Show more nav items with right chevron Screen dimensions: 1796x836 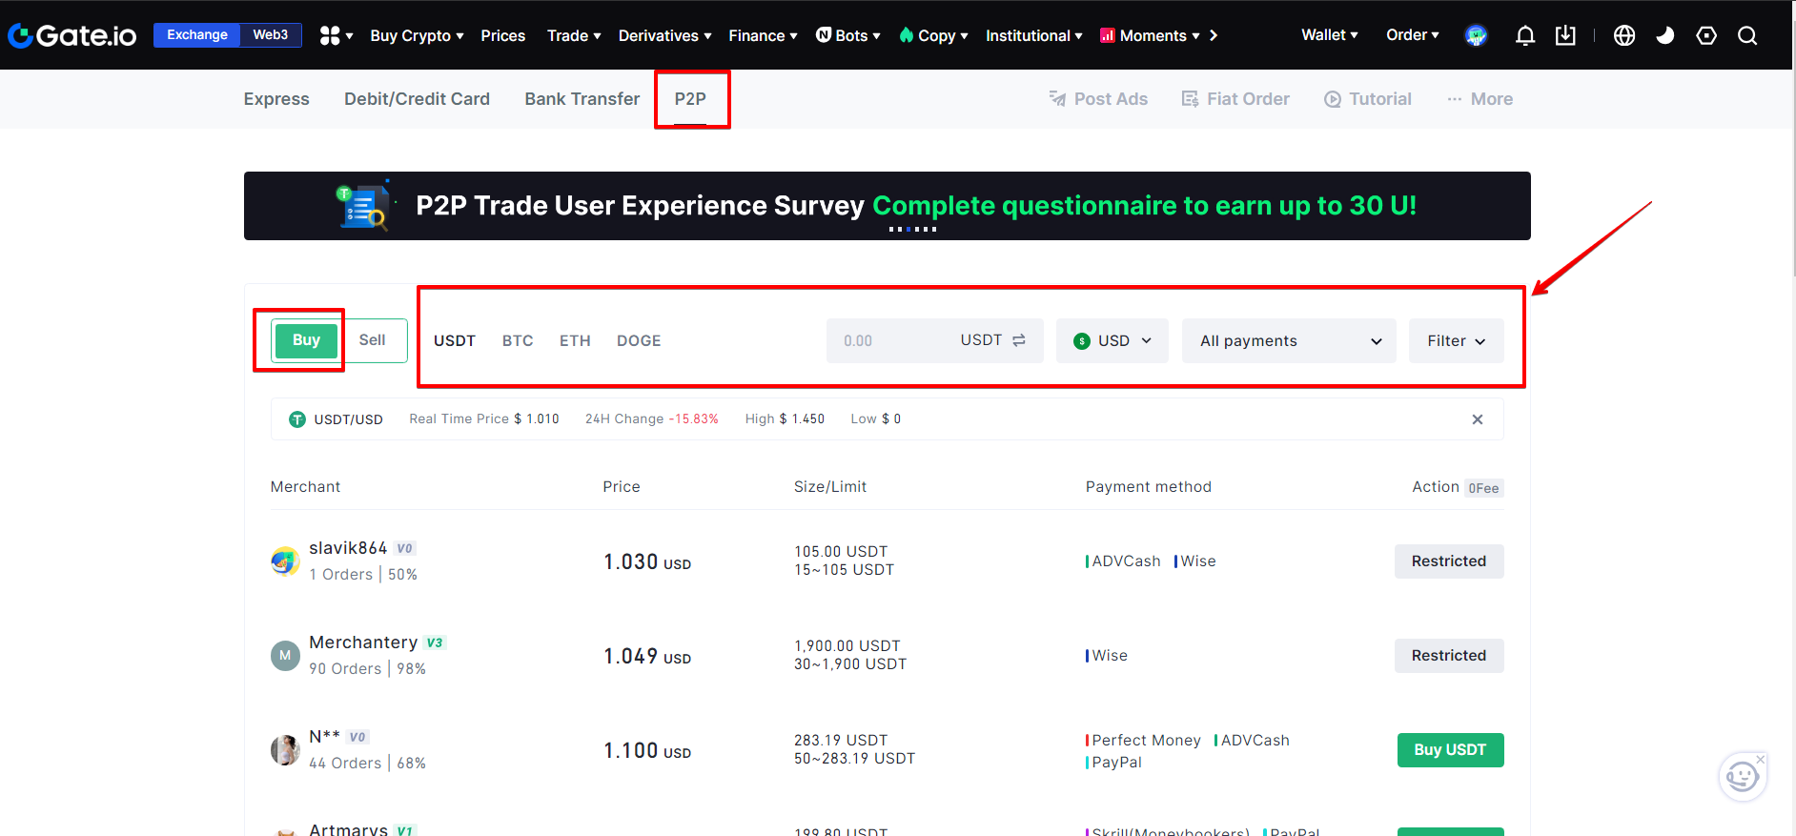pyautogui.click(x=1214, y=35)
